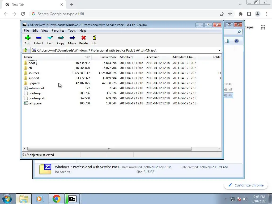Expand the 7-Zip address path dropdown

[219, 50]
